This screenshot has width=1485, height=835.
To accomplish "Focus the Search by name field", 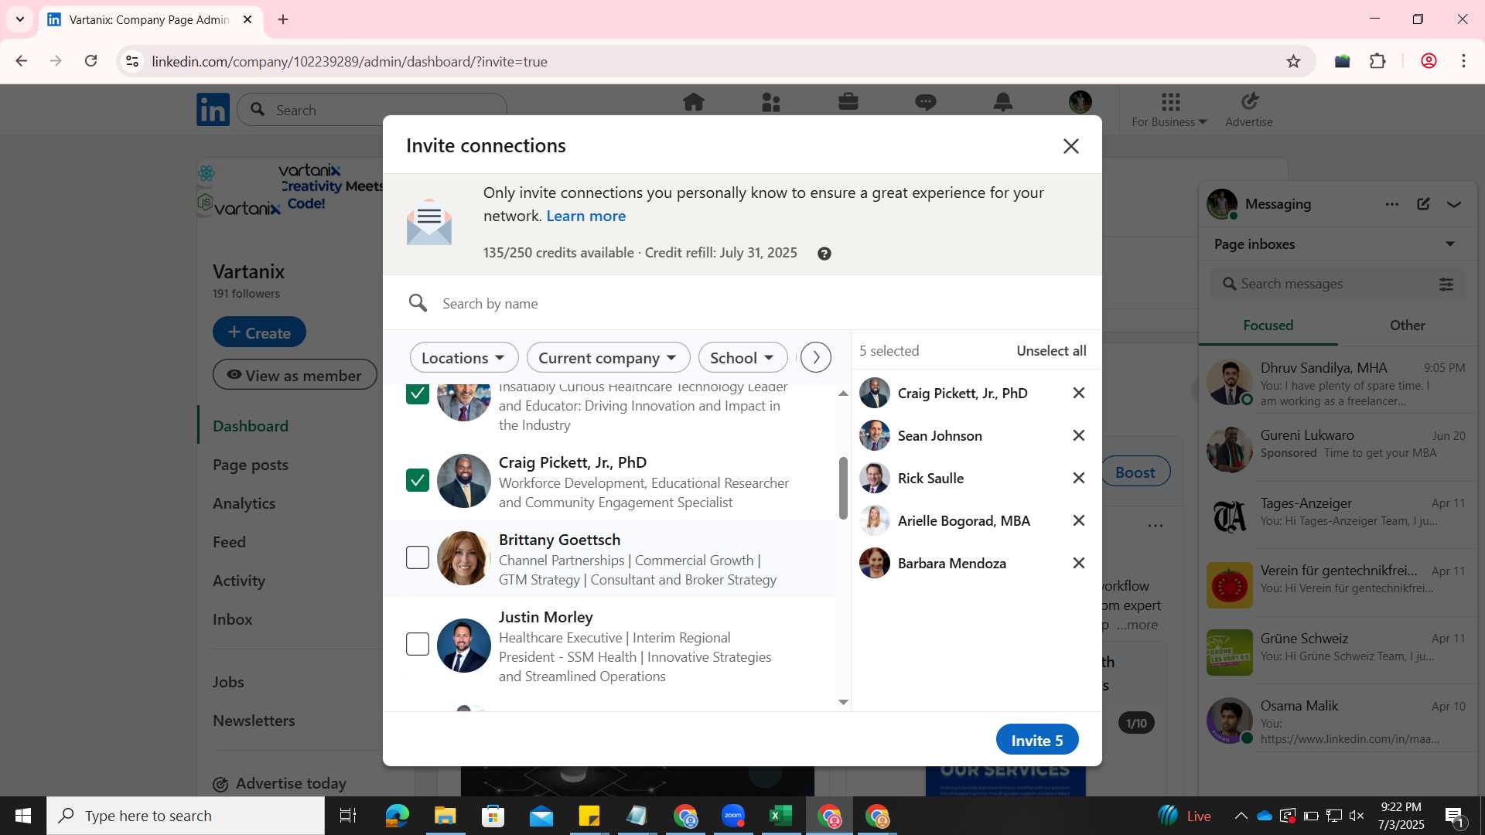I will point(742,304).
